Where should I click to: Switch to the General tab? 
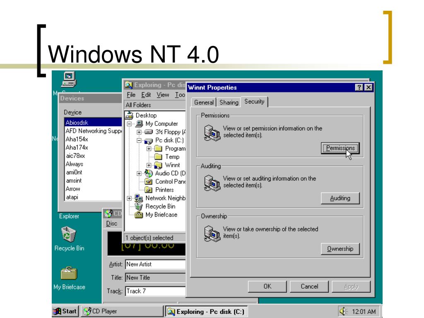[204, 103]
